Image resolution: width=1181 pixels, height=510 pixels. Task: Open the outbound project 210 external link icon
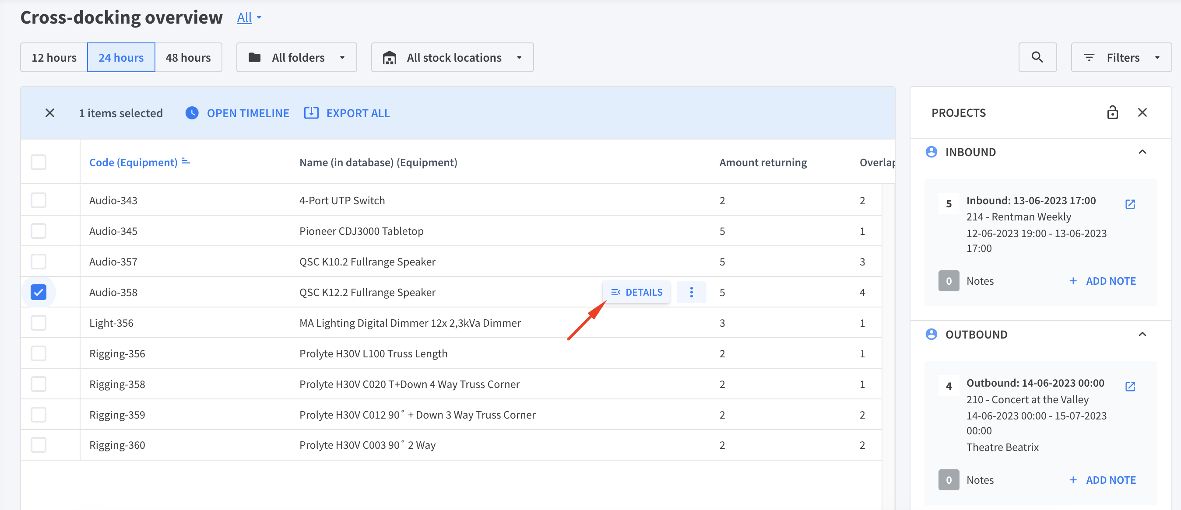point(1130,386)
